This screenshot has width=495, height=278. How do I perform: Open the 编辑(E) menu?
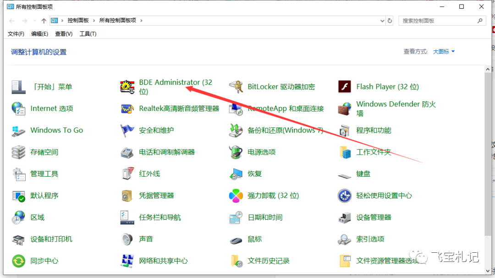tap(39, 34)
